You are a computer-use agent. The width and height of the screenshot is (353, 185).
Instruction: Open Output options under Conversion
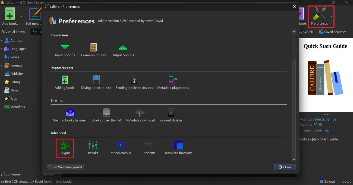coord(122,50)
